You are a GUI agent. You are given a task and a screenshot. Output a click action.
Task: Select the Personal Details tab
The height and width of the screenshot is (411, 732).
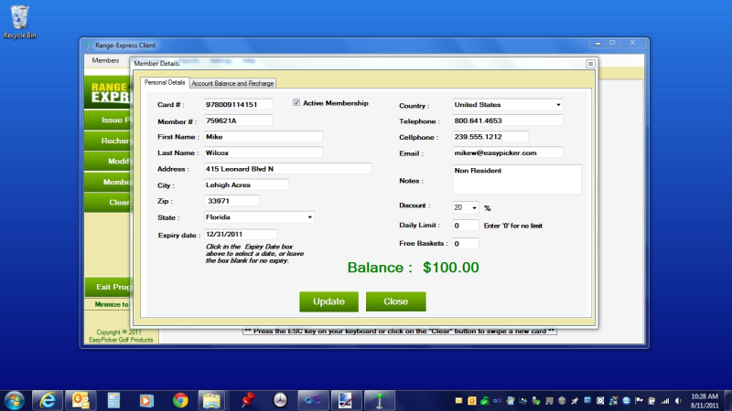pos(165,83)
